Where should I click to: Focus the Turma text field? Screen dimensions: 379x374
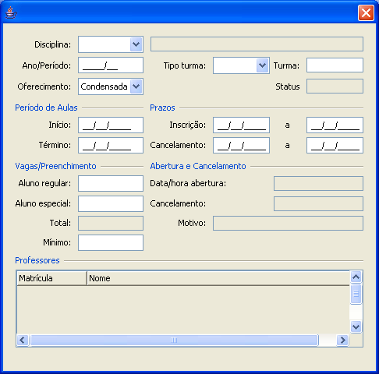335,65
